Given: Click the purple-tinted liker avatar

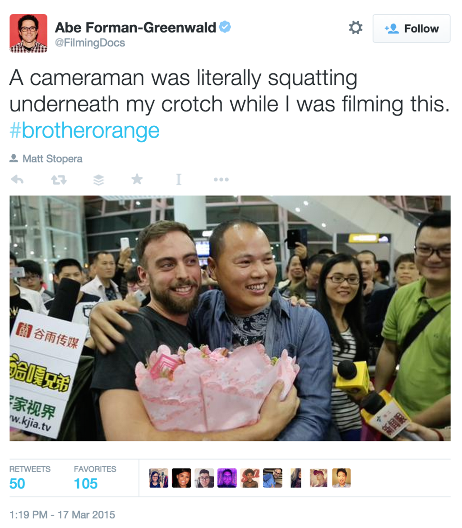Looking at the screenshot, I should pos(227,478).
